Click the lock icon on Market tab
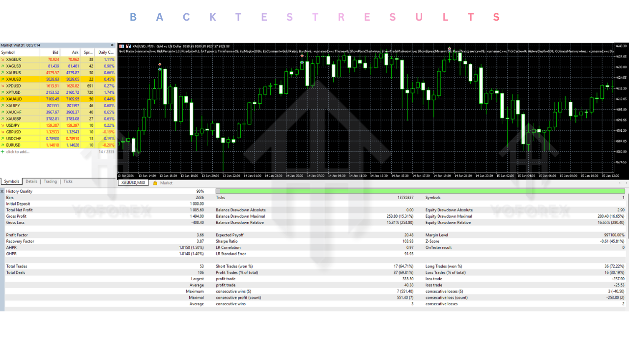The height and width of the screenshot is (354, 629). pos(155,183)
